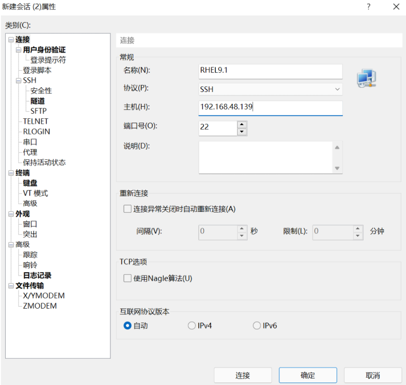Click inside the 说明 description text area
This screenshot has width=406, height=385.
(265, 158)
